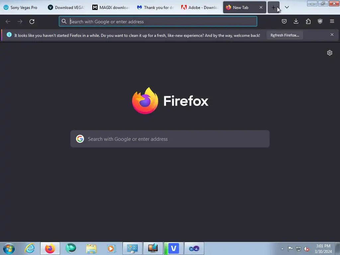
Task: Click the taskbar clock showing 3:01 PM
Action: click(323, 249)
